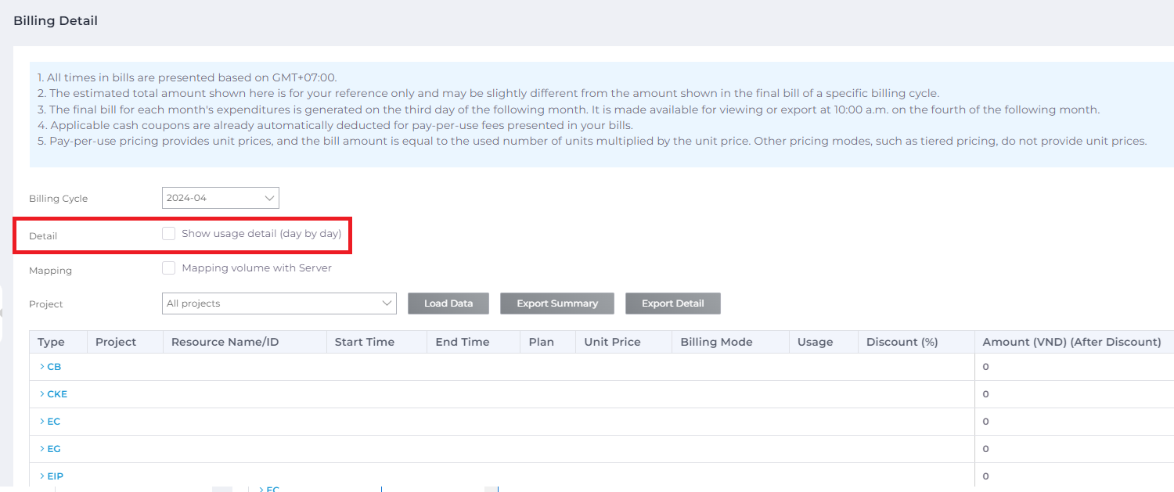Click the Export Detail button
1174x492 pixels.
click(x=673, y=303)
